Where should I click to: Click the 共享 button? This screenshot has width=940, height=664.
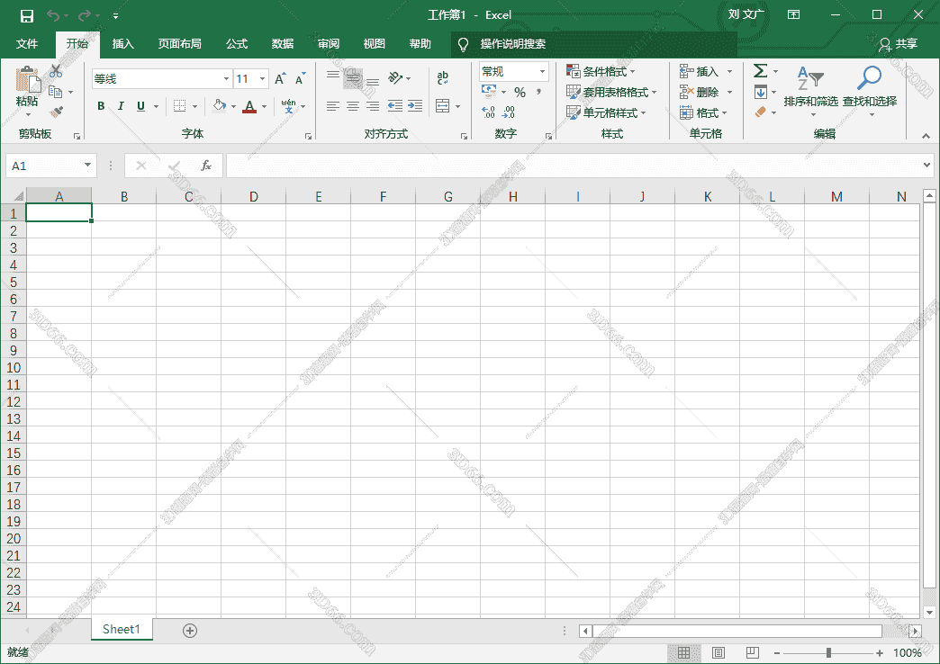coord(899,43)
